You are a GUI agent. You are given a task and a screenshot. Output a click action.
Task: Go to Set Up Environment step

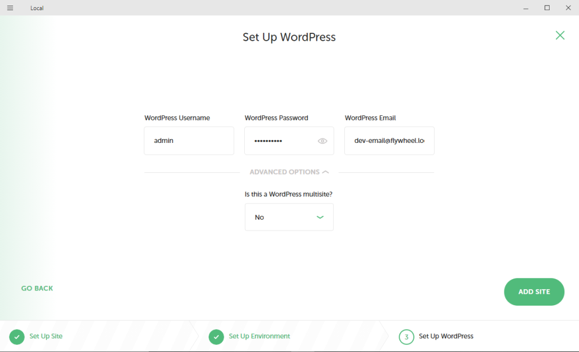click(x=259, y=336)
